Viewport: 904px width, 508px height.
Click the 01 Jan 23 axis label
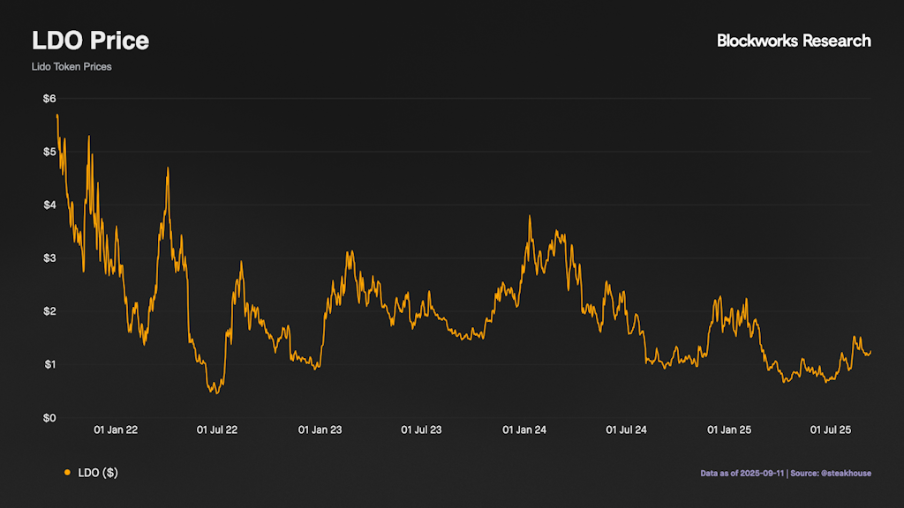pyautogui.click(x=320, y=430)
